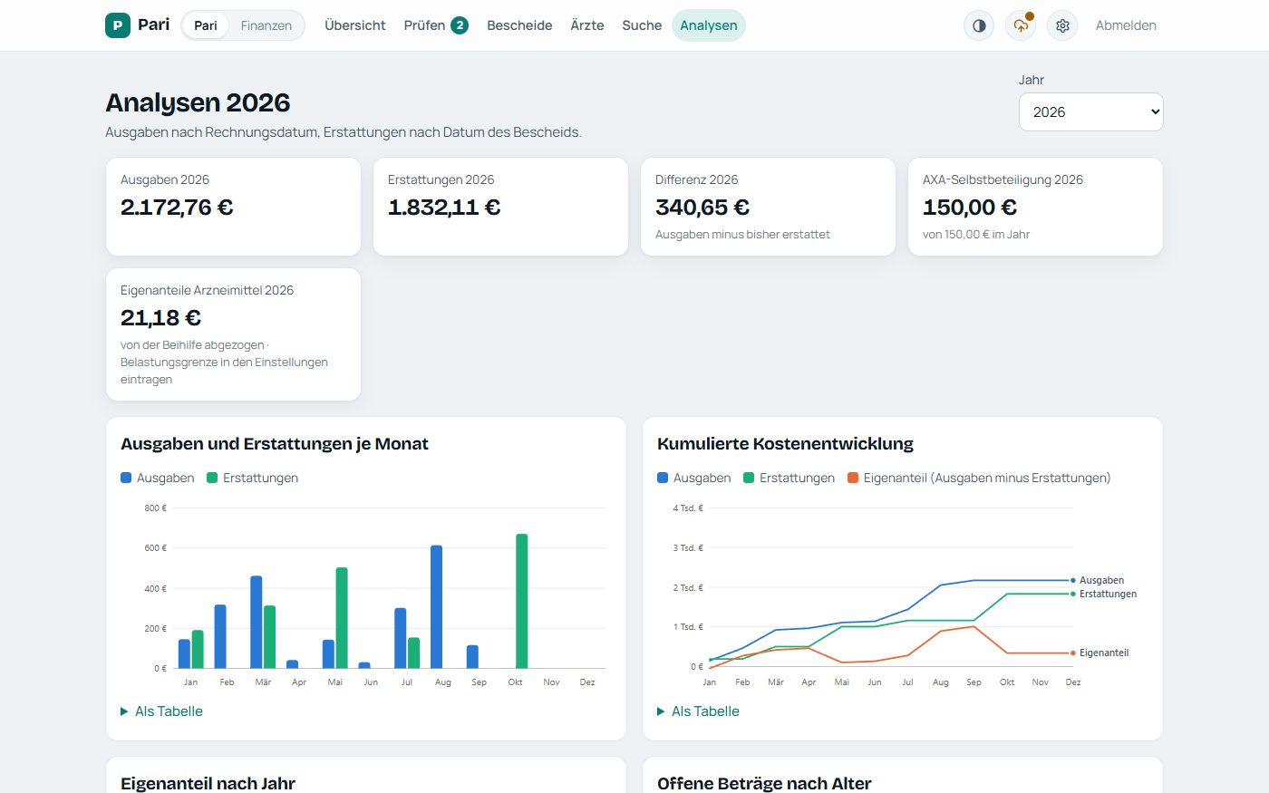Click the 'Eigenanteil nach Jahr' heading
This screenshot has height=793, width=1269.
(x=208, y=784)
